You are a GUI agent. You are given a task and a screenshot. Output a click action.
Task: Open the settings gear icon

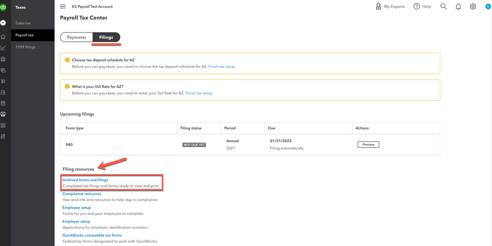pos(473,6)
